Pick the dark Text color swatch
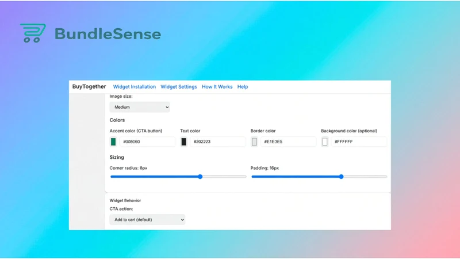460x259 pixels. pyautogui.click(x=183, y=142)
